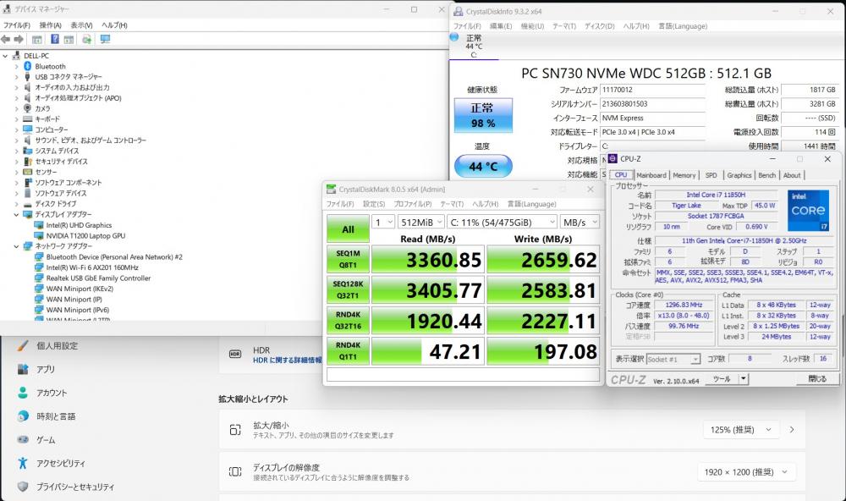Click the forward arrow in Device Manager toolbar
Image resolution: width=846 pixels, height=501 pixels.
pos(19,40)
